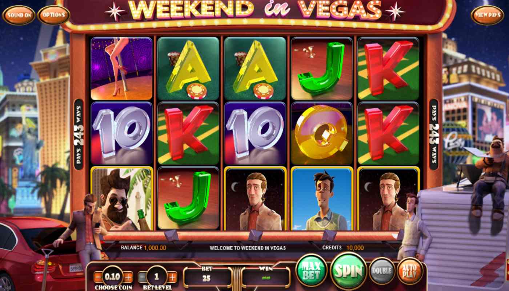Decrease coin value with minus button
The width and height of the screenshot is (509, 291).
click(x=98, y=277)
